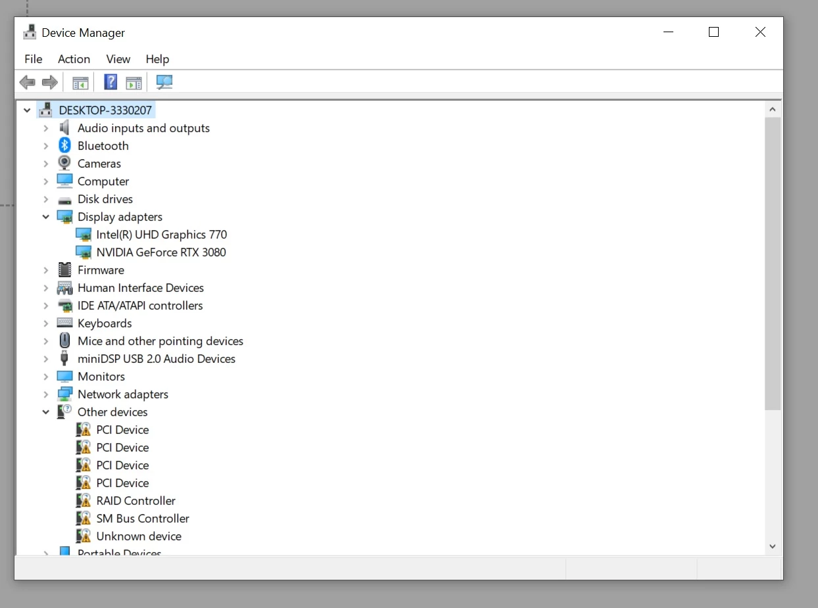Image resolution: width=818 pixels, height=608 pixels.
Task: Minimize the Device Manager window
Action: click(x=668, y=32)
